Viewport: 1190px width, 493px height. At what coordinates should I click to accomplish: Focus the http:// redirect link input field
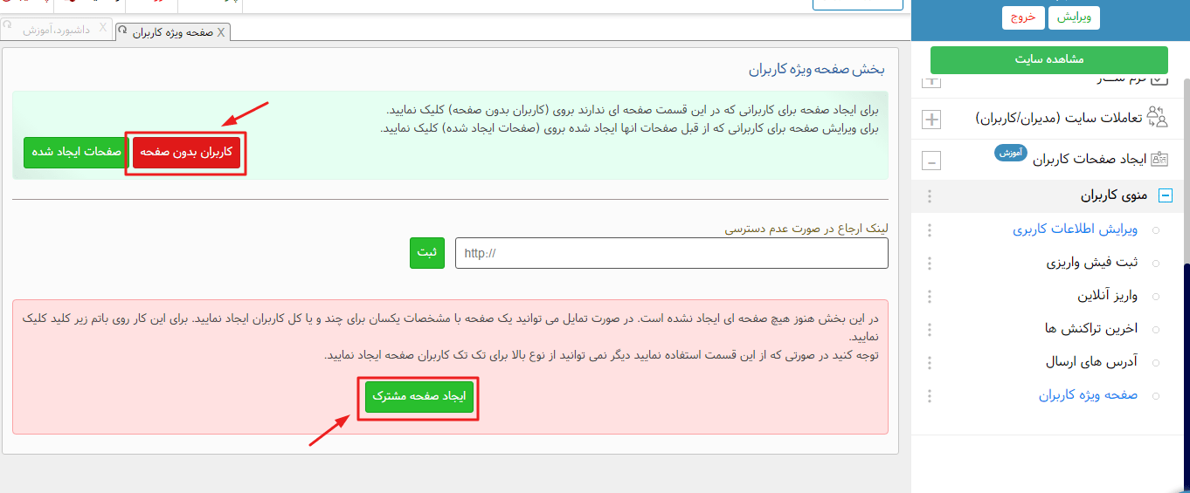point(672,253)
